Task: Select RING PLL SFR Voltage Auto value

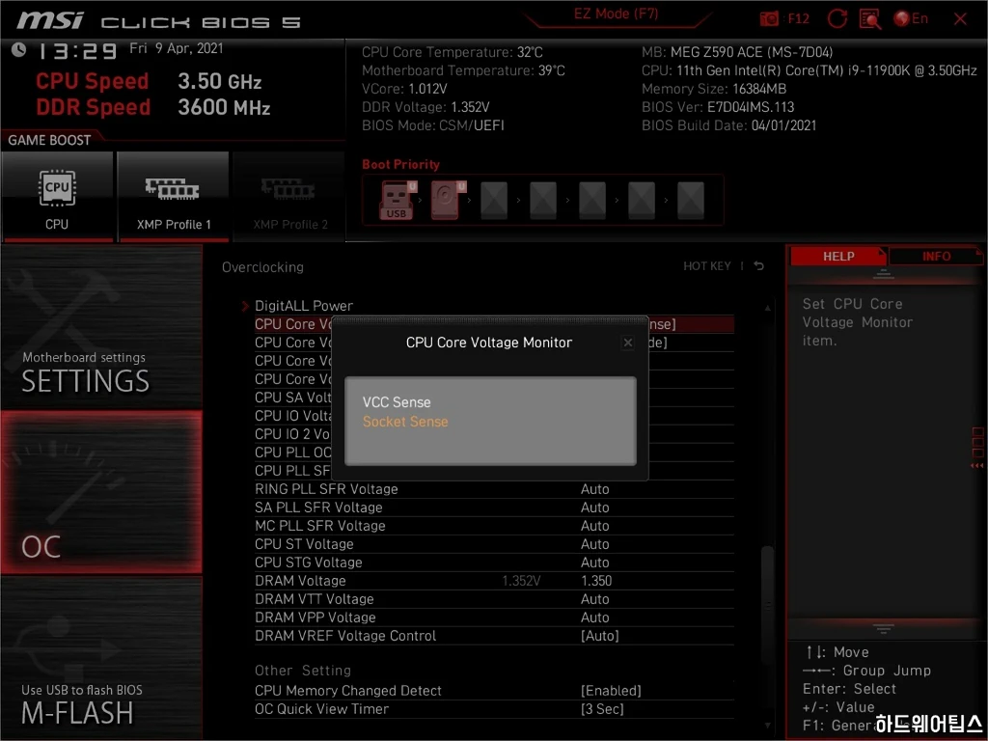Action: click(x=594, y=489)
